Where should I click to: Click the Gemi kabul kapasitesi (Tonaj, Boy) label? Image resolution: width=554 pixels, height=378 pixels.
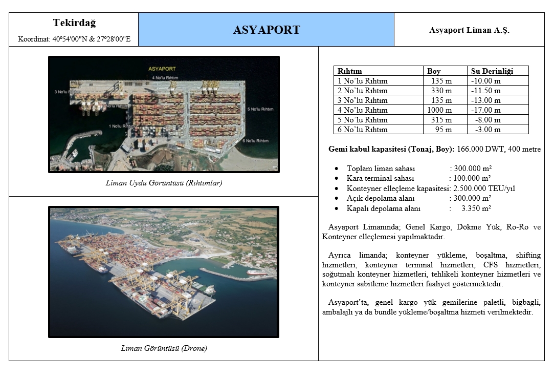point(391,149)
